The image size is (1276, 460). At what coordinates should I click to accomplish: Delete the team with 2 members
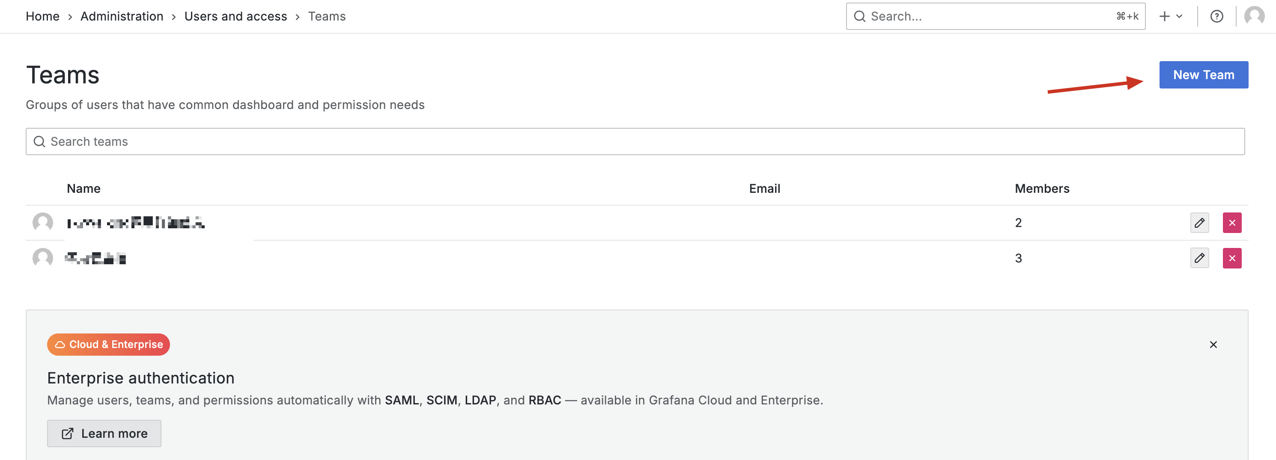[1231, 223]
